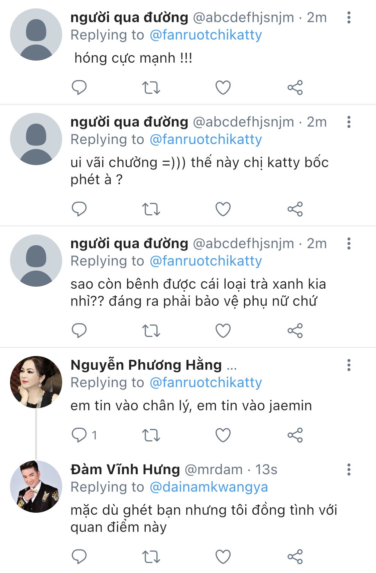This screenshot has height=573, width=376.
Task: Open more options for 'hóng cực mạnh' tweet
Action: tap(349, 17)
